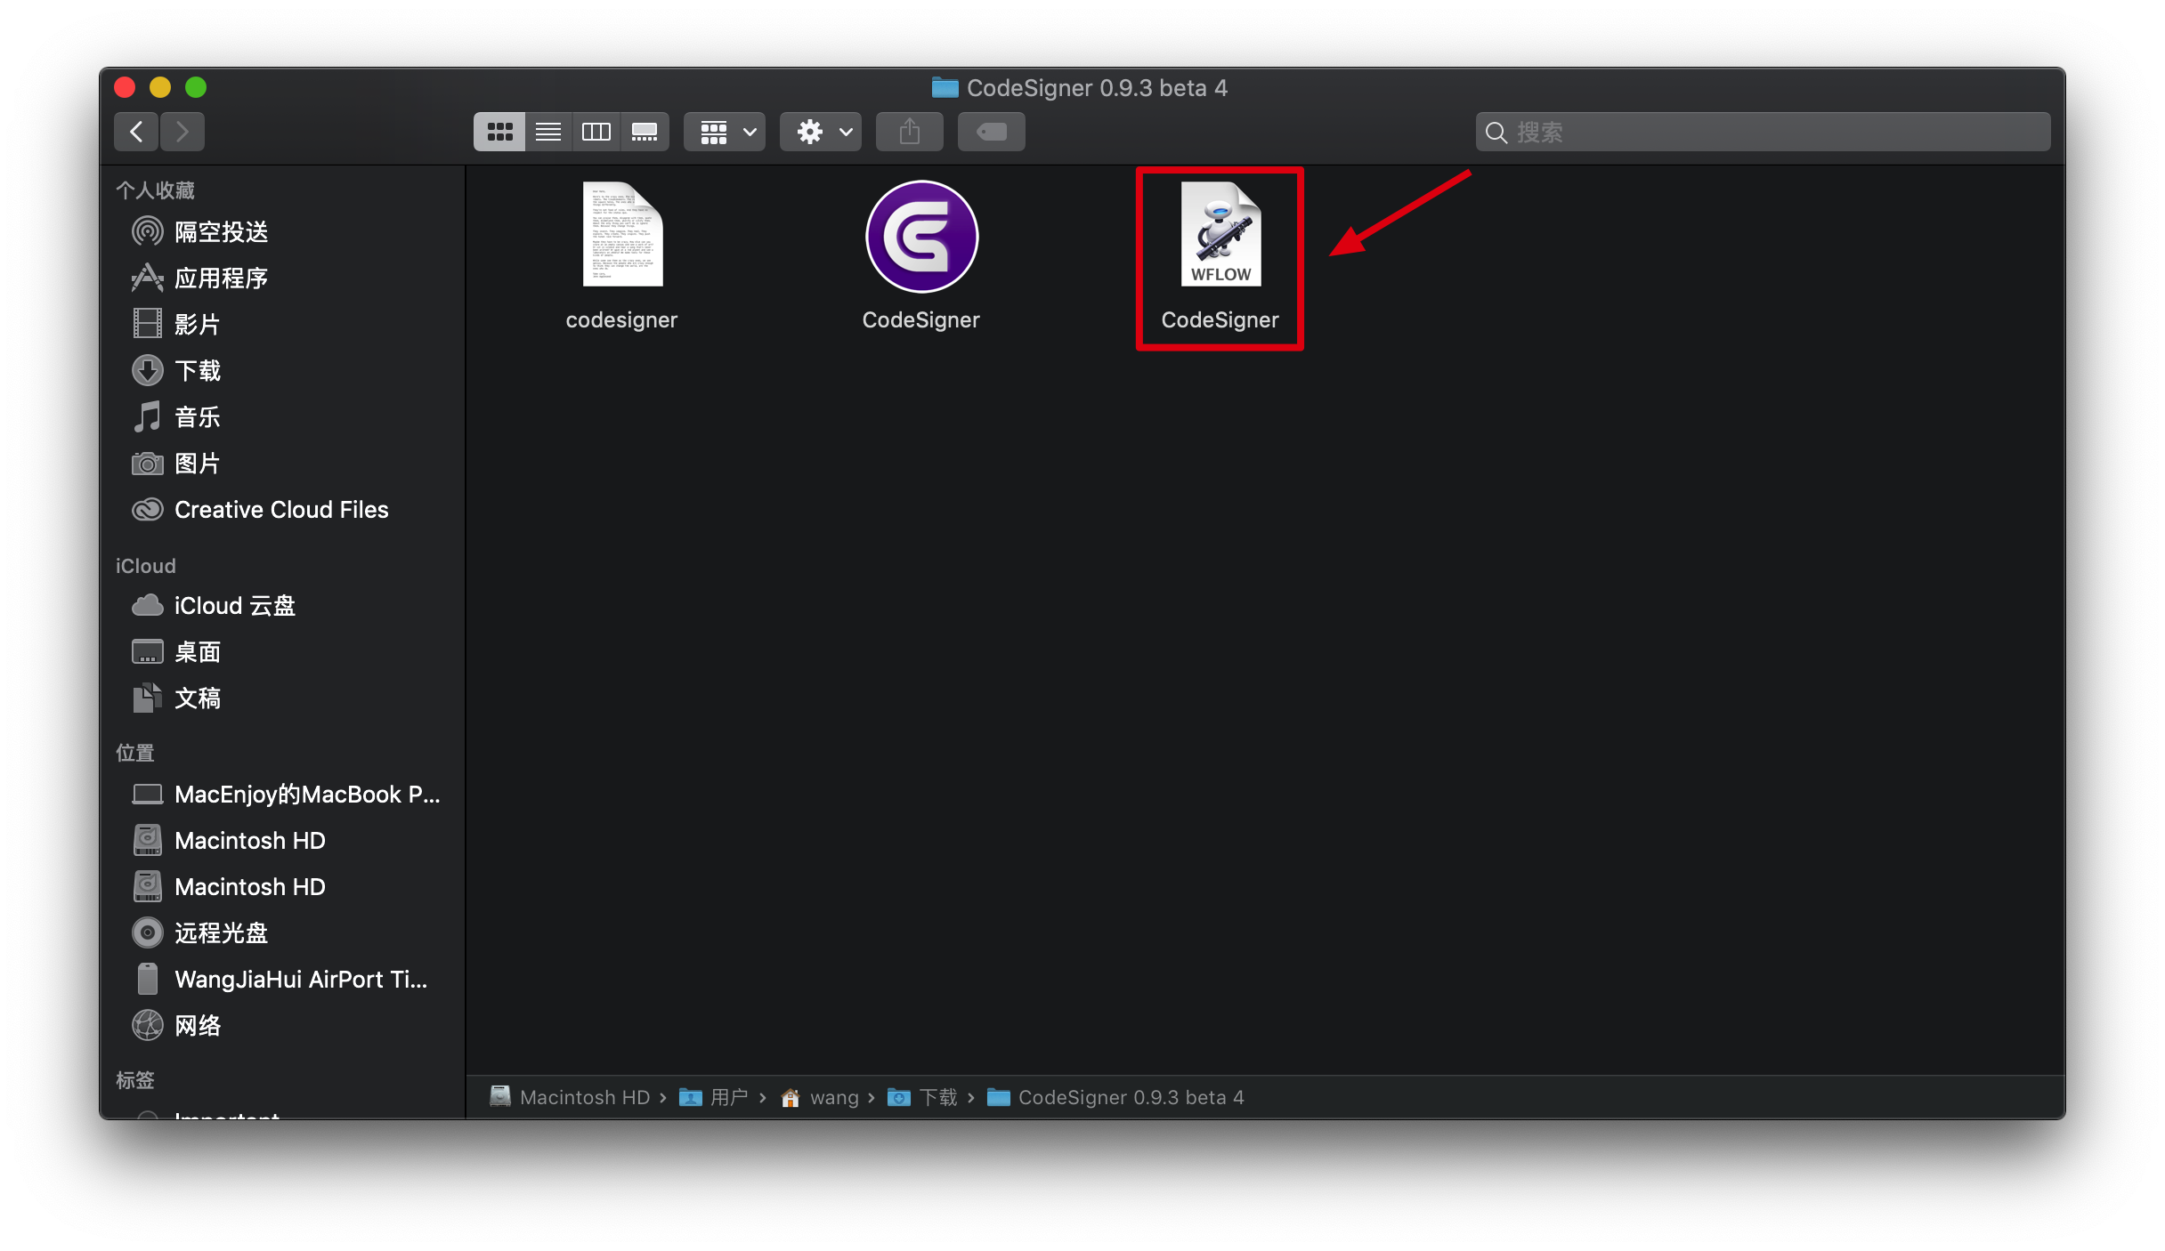This screenshot has height=1251, width=2165.
Task: Open the purple CodeSigner application icon
Action: pyautogui.click(x=921, y=237)
